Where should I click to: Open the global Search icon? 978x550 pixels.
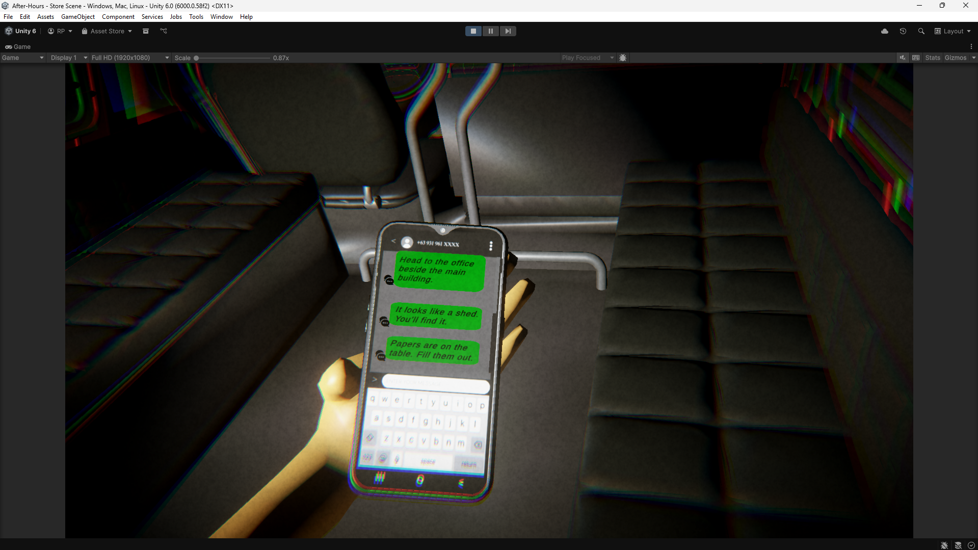point(921,31)
